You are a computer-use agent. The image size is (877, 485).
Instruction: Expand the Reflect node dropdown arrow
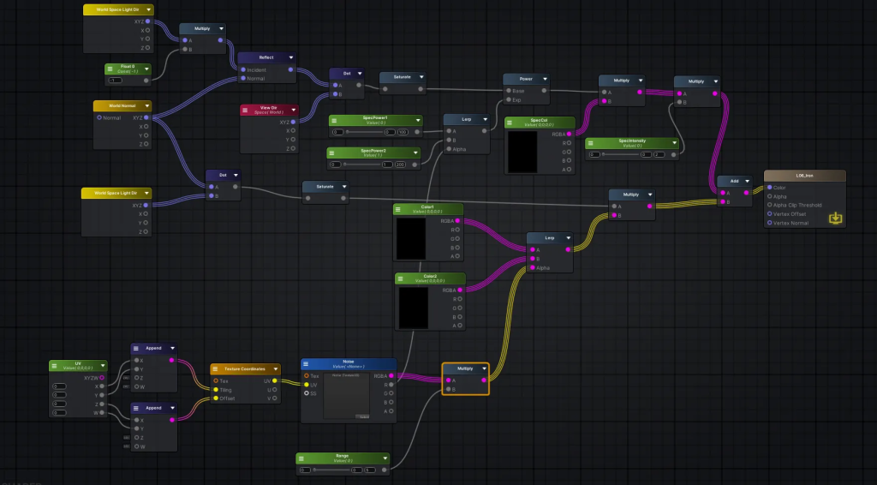click(291, 57)
